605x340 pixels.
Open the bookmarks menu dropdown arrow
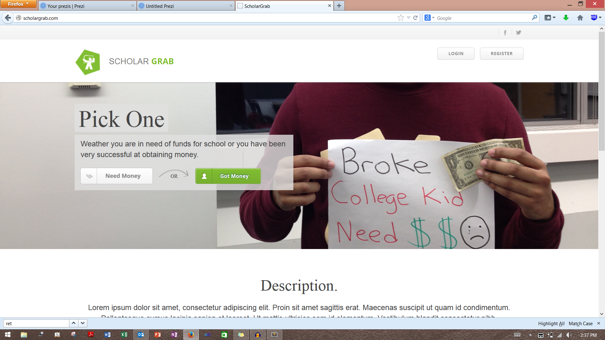click(x=554, y=18)
